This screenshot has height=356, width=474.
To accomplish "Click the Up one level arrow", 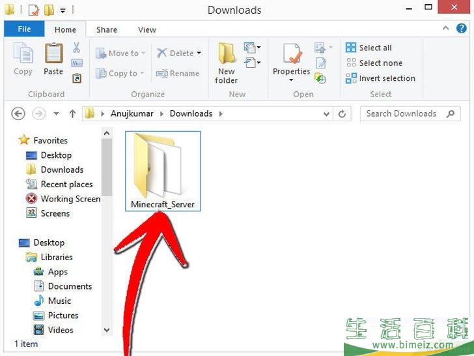I will pyautogui.click(x=72, y=114).
